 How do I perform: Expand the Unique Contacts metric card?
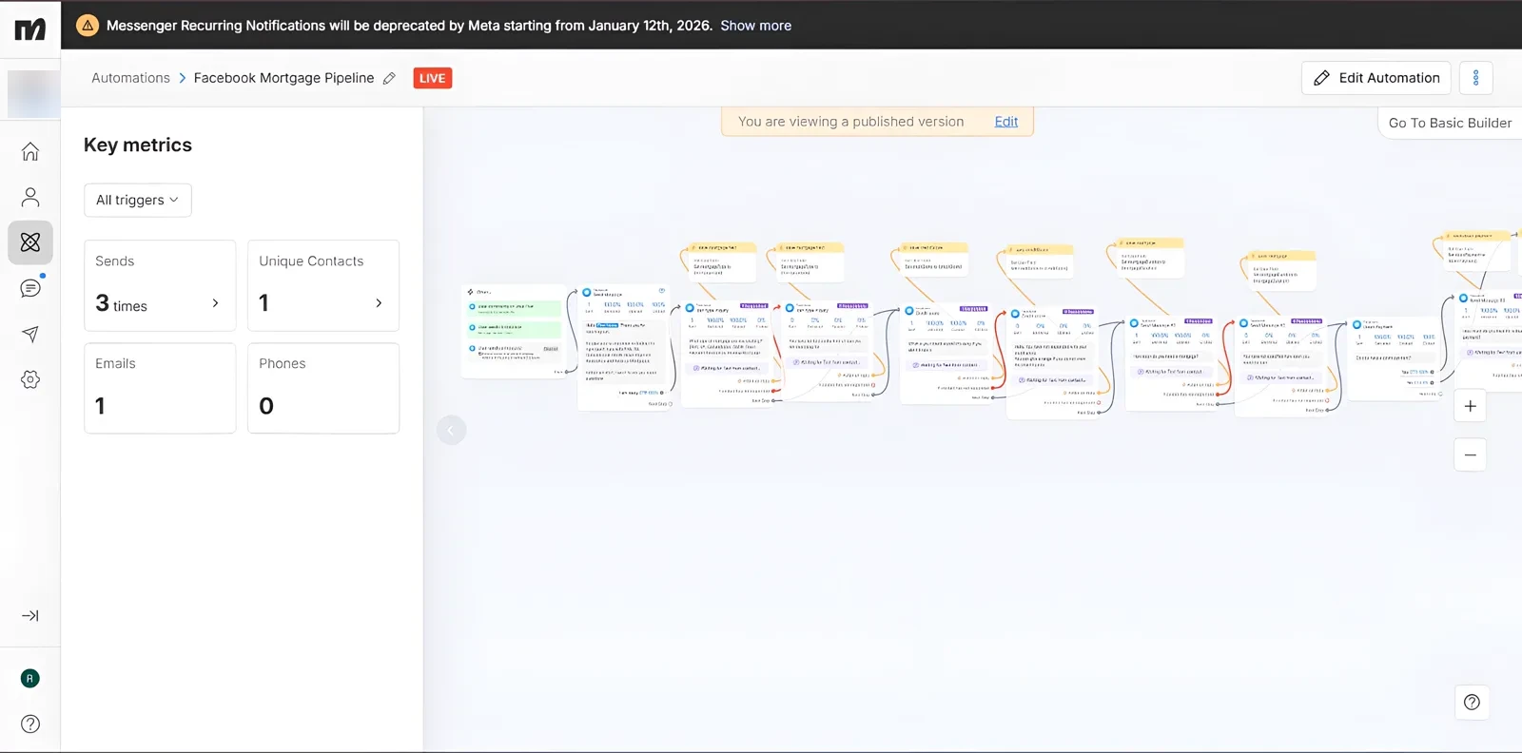click(323, 285)
